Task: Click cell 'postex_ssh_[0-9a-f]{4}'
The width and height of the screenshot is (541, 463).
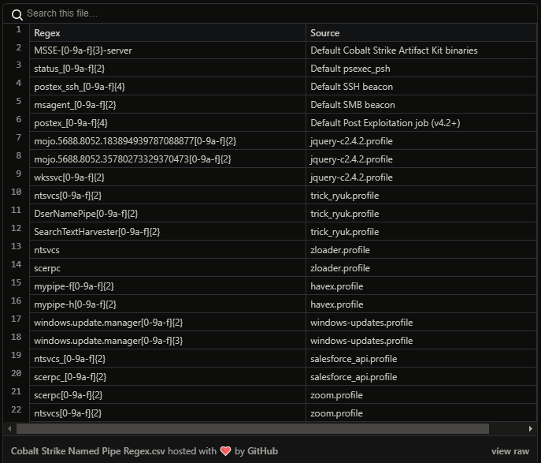Action: [x=168, y=87]
